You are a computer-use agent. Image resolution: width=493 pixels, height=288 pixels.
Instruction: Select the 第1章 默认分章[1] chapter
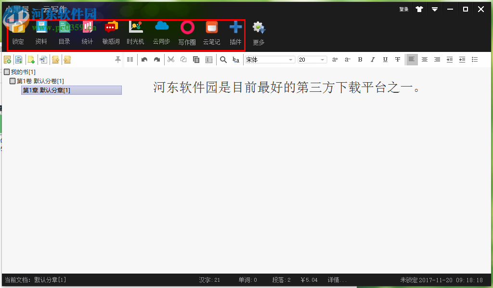click(71, 90)
